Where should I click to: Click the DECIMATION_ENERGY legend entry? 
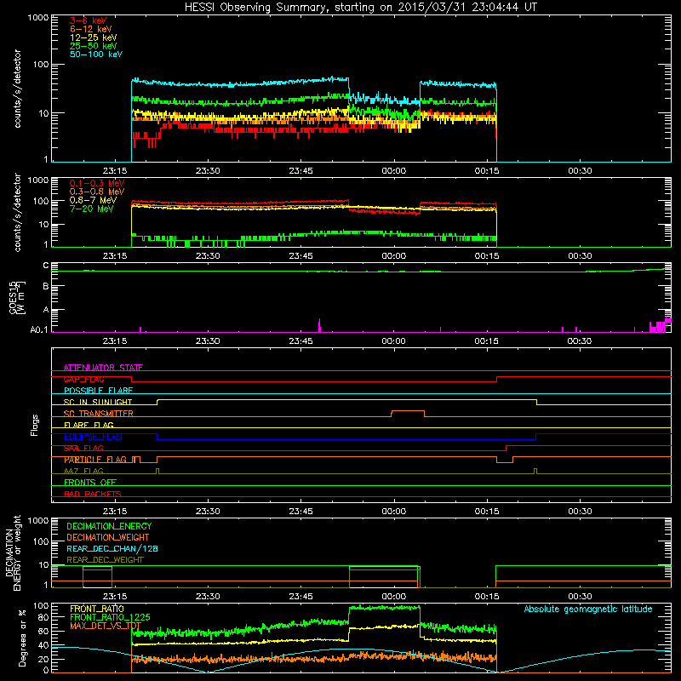[x=109, y=526]
